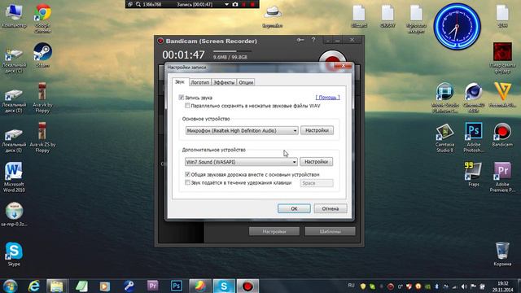Open Bandicam desktop shortcut
Viewport: 521px width, 293px height.
pos(502,134)
